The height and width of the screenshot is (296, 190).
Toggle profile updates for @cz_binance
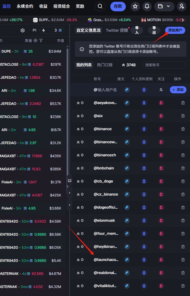click(144, 194)
